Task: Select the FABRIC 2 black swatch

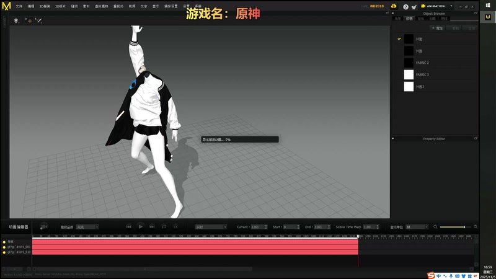Action: (409, 63)
